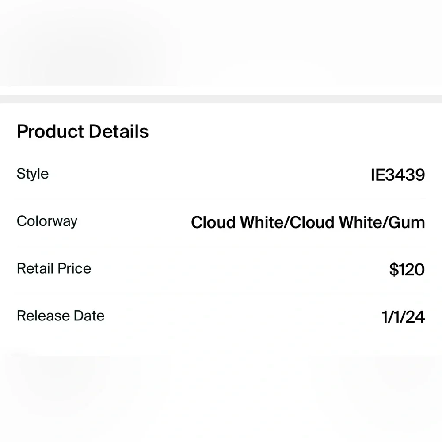Click the Release Date label
The height and width of the screenshot is (442, 442).
pos(61,316)
